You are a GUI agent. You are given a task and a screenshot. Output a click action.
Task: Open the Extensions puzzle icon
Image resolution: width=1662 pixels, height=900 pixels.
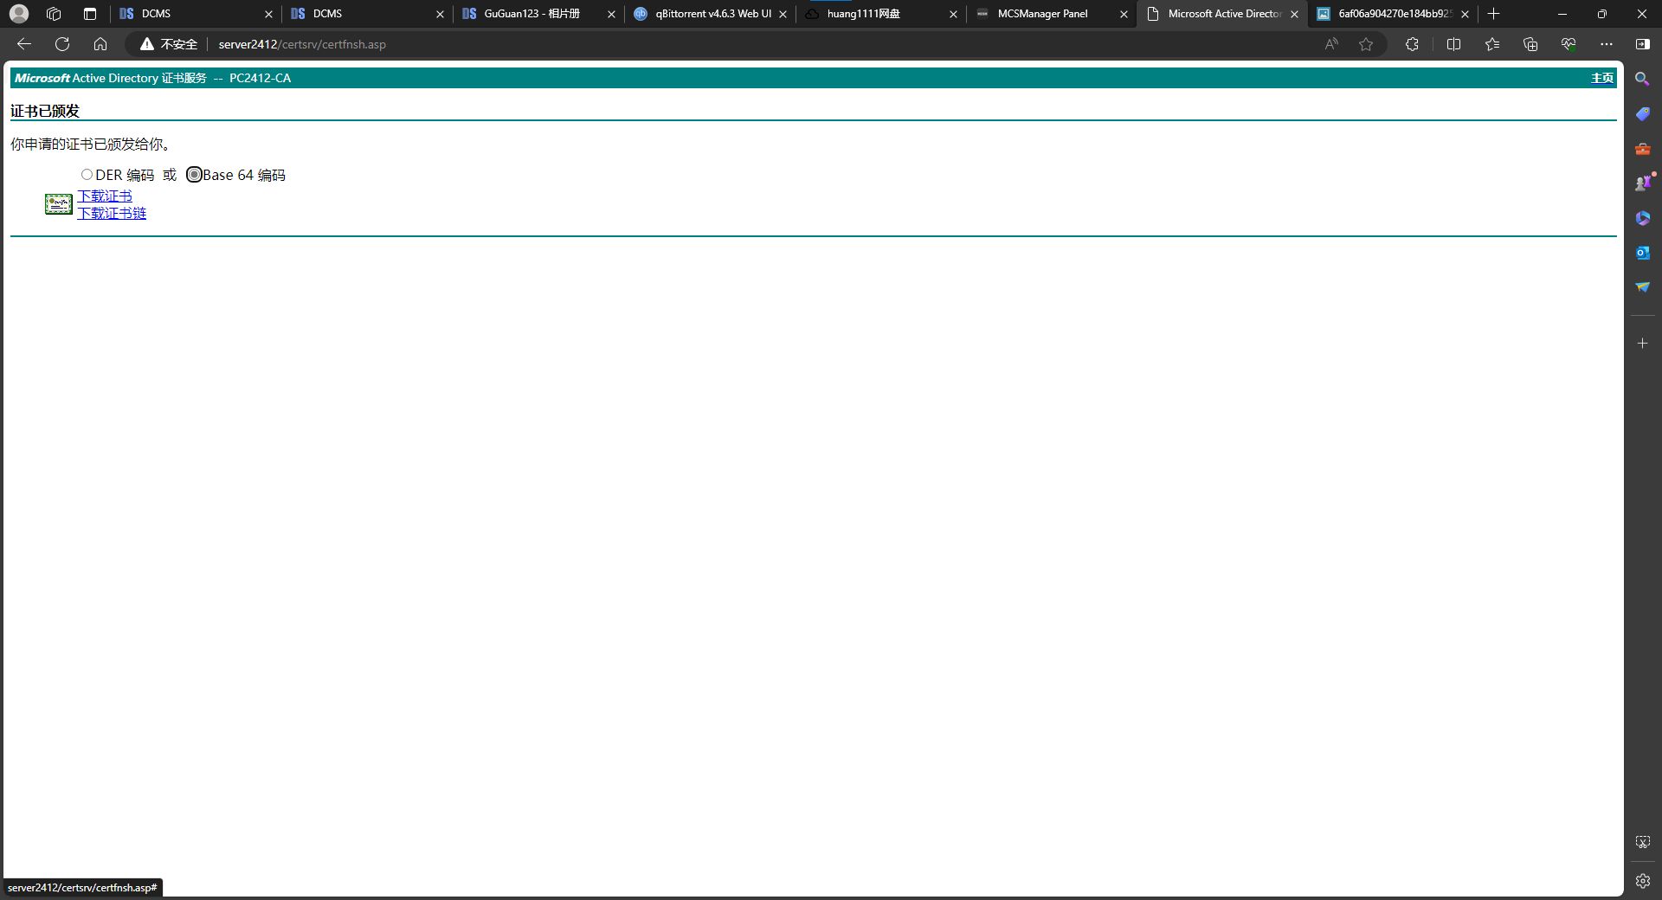[x=1412, y=44]
